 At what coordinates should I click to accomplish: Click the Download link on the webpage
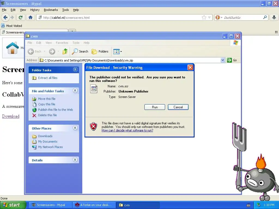pyautogui.click(x=11, y=116)
